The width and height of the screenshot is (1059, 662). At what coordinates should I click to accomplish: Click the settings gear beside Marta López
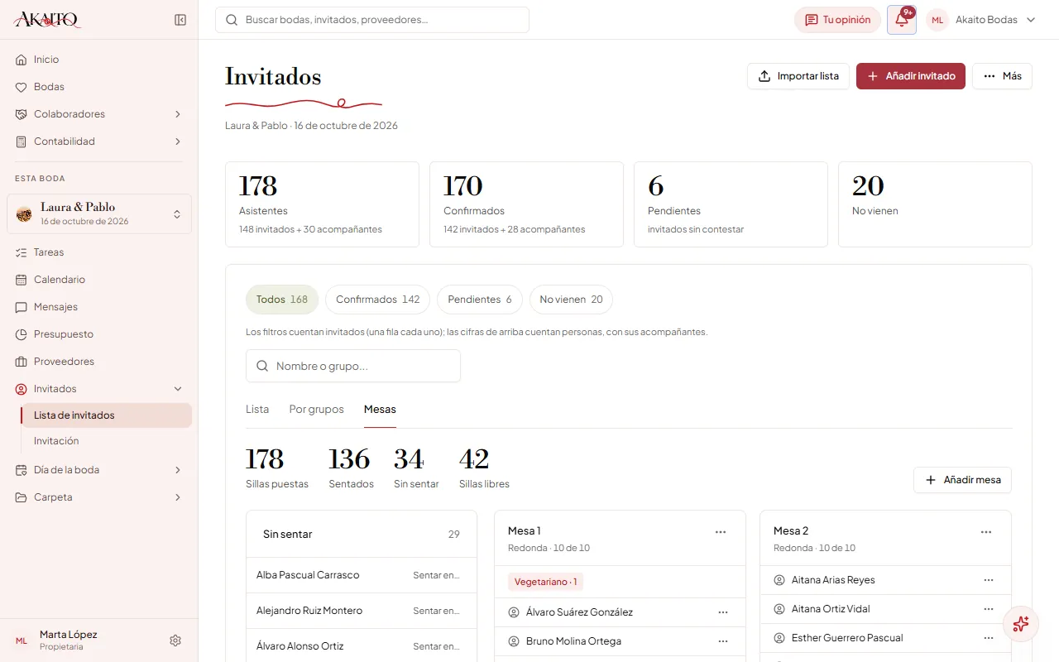175,640
